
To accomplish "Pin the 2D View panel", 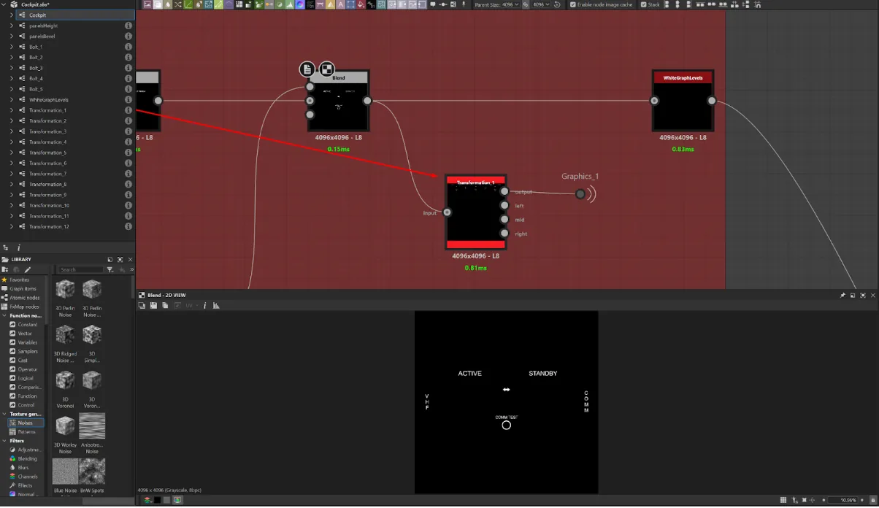I will pos(842,295).
